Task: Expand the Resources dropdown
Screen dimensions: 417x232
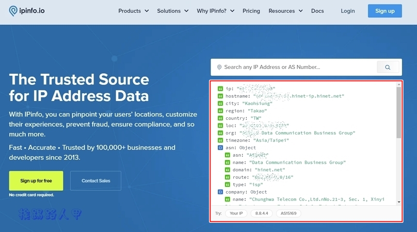Action: (x=285, y=11)
